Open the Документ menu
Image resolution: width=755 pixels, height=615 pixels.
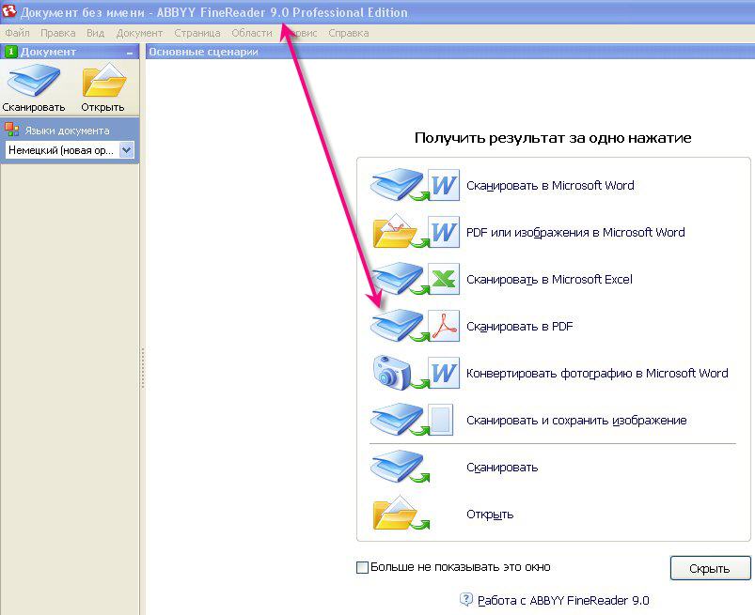click(x=139, y=33)
